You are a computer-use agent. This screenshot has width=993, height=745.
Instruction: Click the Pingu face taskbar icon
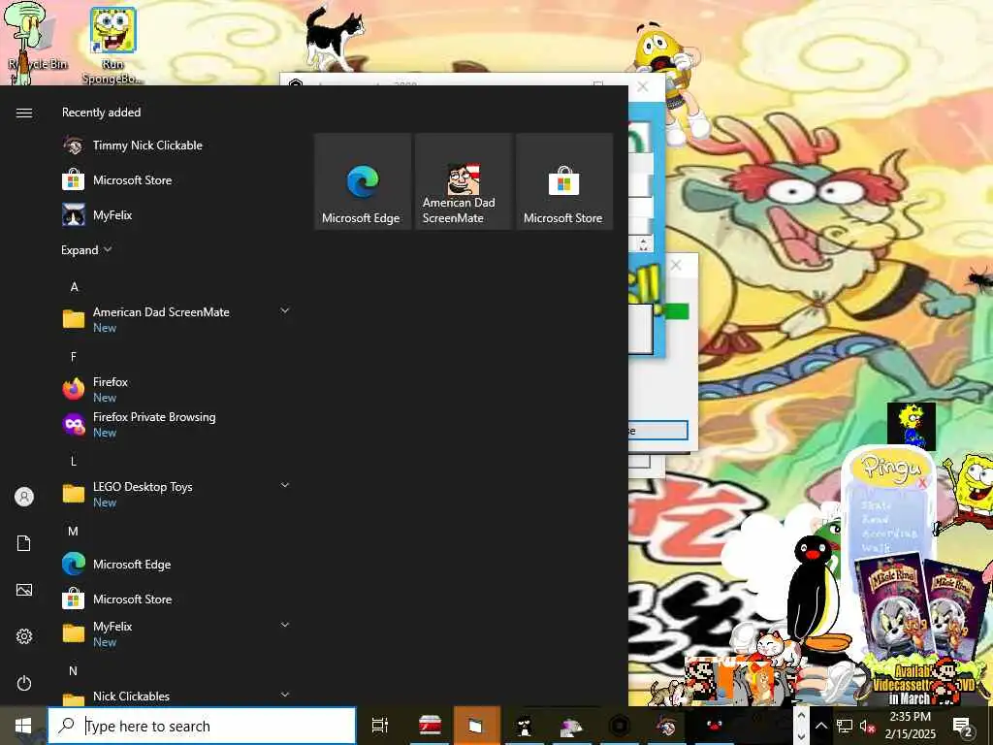[x=715, y=726]
